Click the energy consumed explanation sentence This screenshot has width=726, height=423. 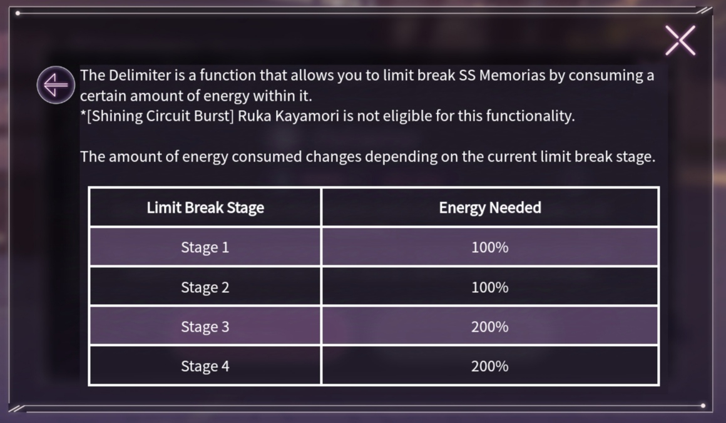point(367,156)
